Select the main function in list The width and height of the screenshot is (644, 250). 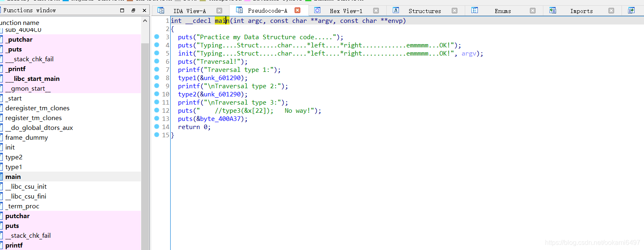[70, 176]
